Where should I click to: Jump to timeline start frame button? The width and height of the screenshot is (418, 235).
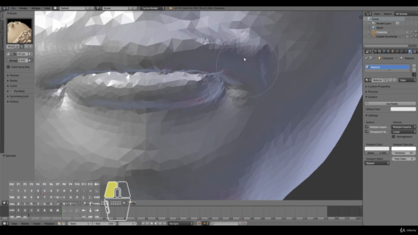(x=143, y=223)
